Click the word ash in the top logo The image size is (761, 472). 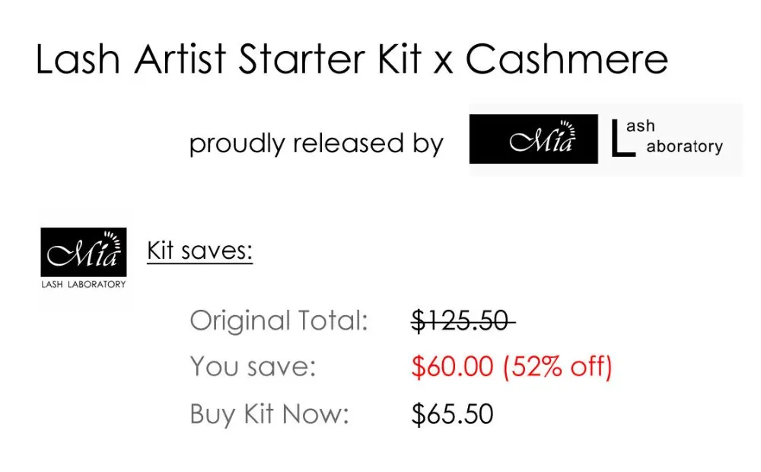pyautogui.click(x=640, y=126)
